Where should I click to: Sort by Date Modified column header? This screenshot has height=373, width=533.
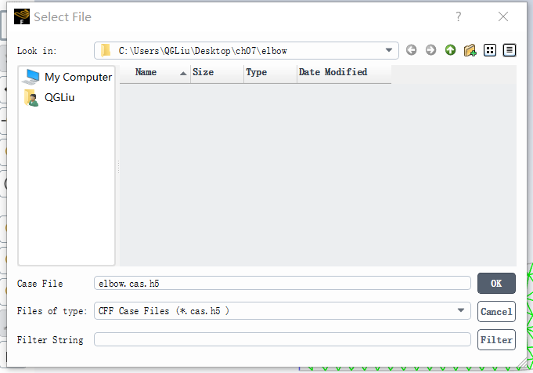[x=344, y=73]
